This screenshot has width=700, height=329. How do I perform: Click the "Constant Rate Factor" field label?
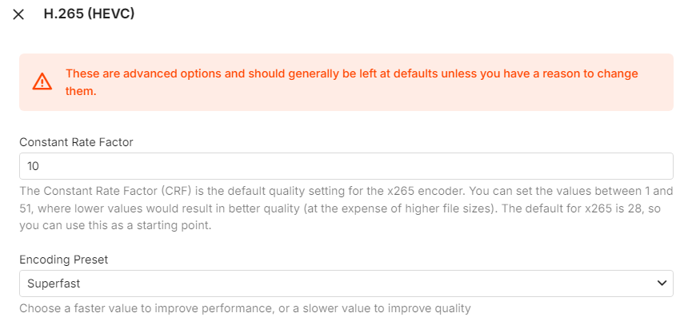pyautogui.click(x=76, y=142)
